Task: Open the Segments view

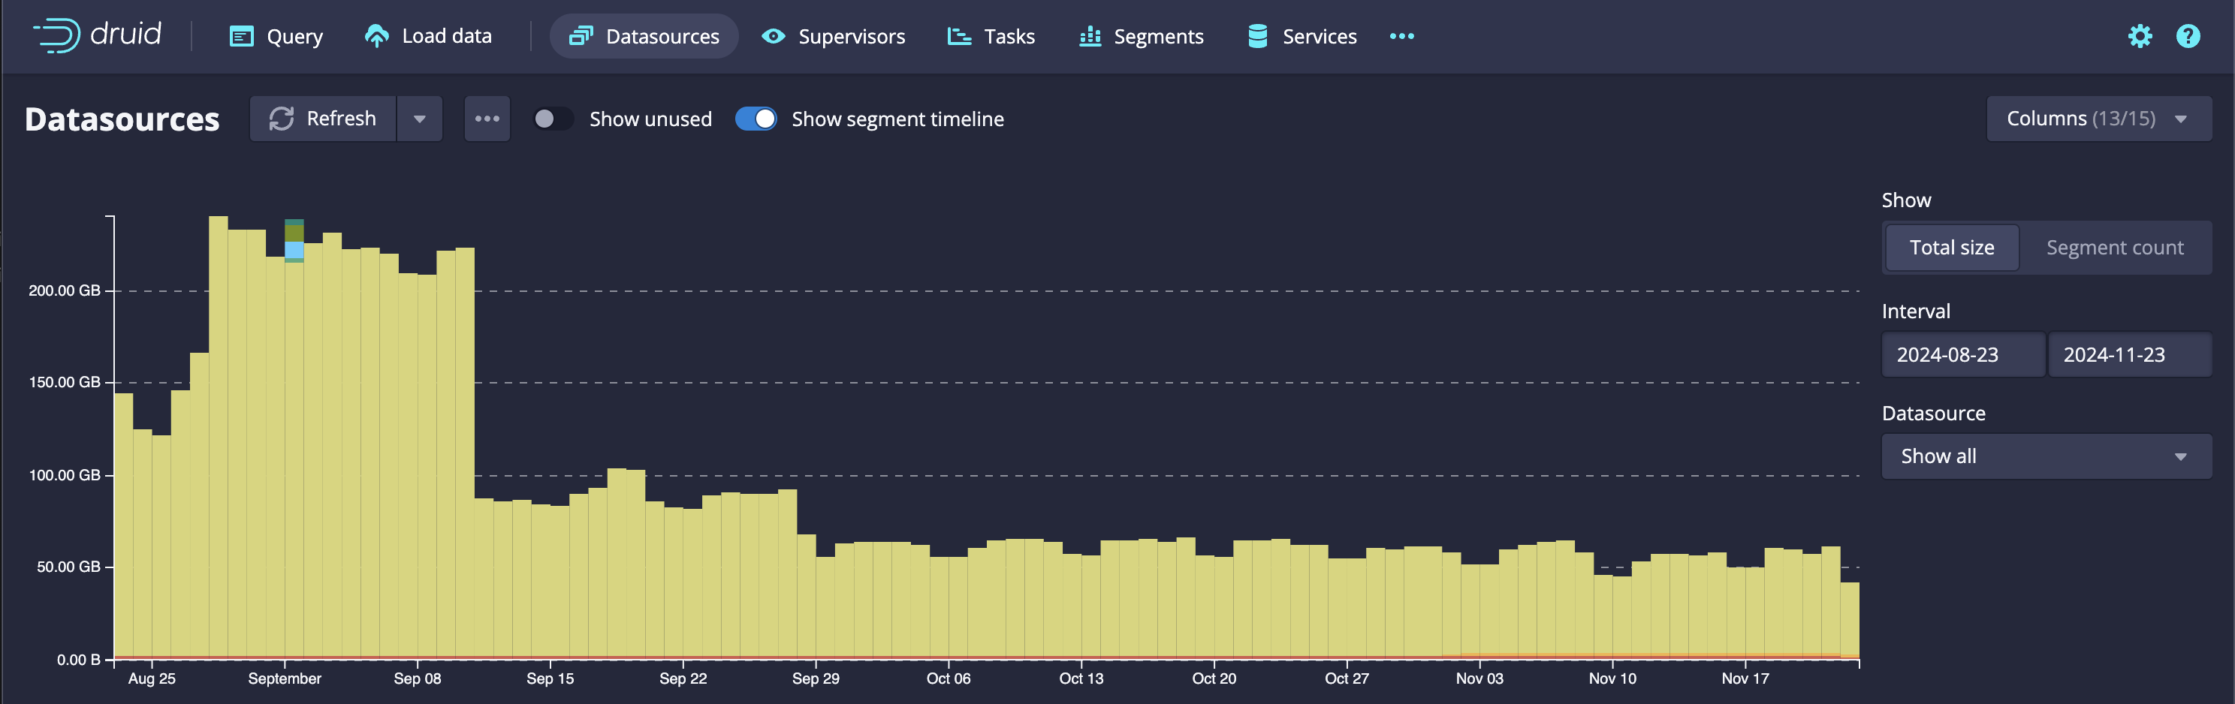Action: [x=1141, y=37]
